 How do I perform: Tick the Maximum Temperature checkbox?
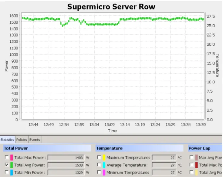pyautogui.click(x=99, y=157)
